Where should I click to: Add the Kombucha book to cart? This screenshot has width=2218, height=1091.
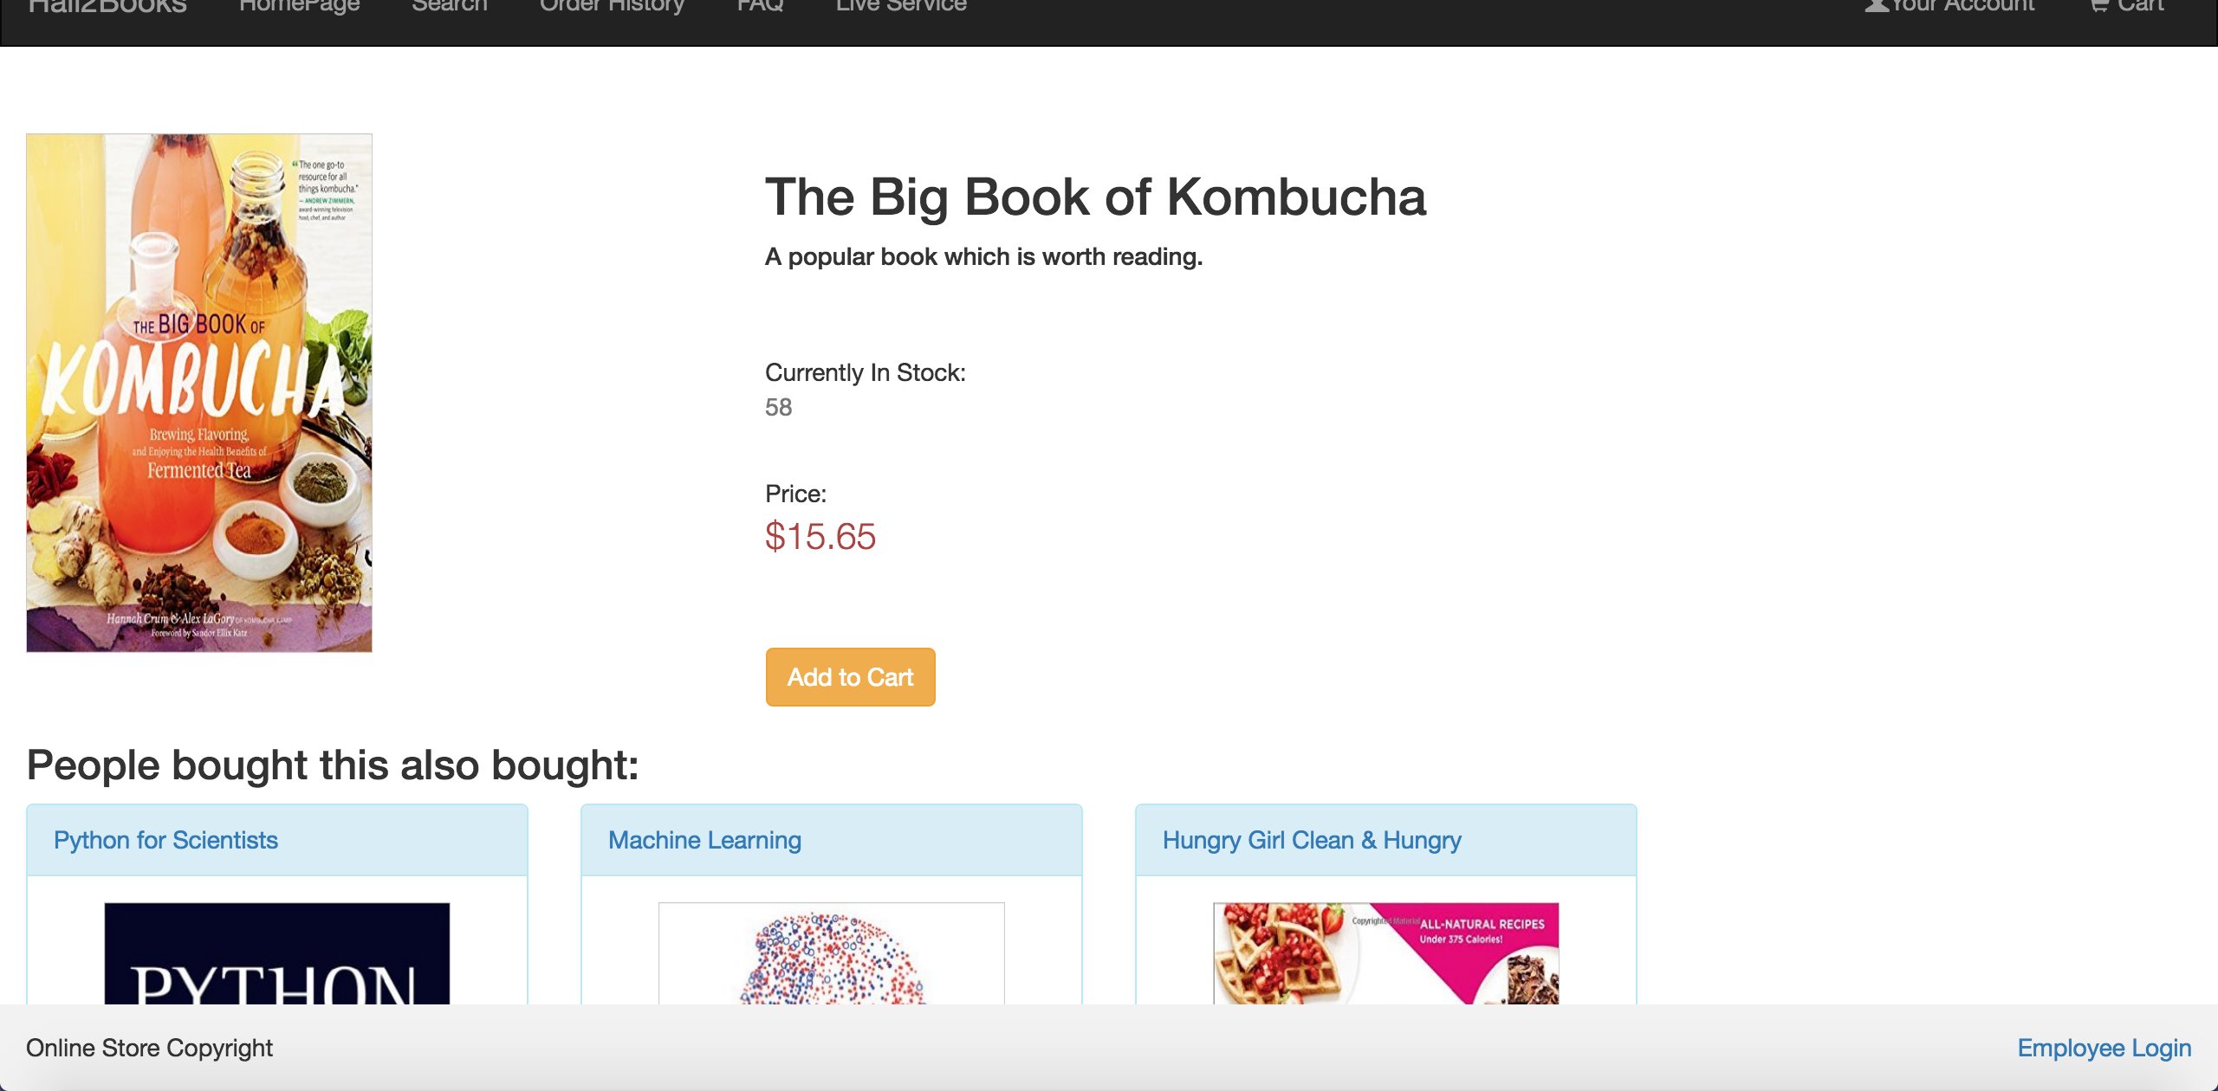pyautogui.click(x=850, y=677)
